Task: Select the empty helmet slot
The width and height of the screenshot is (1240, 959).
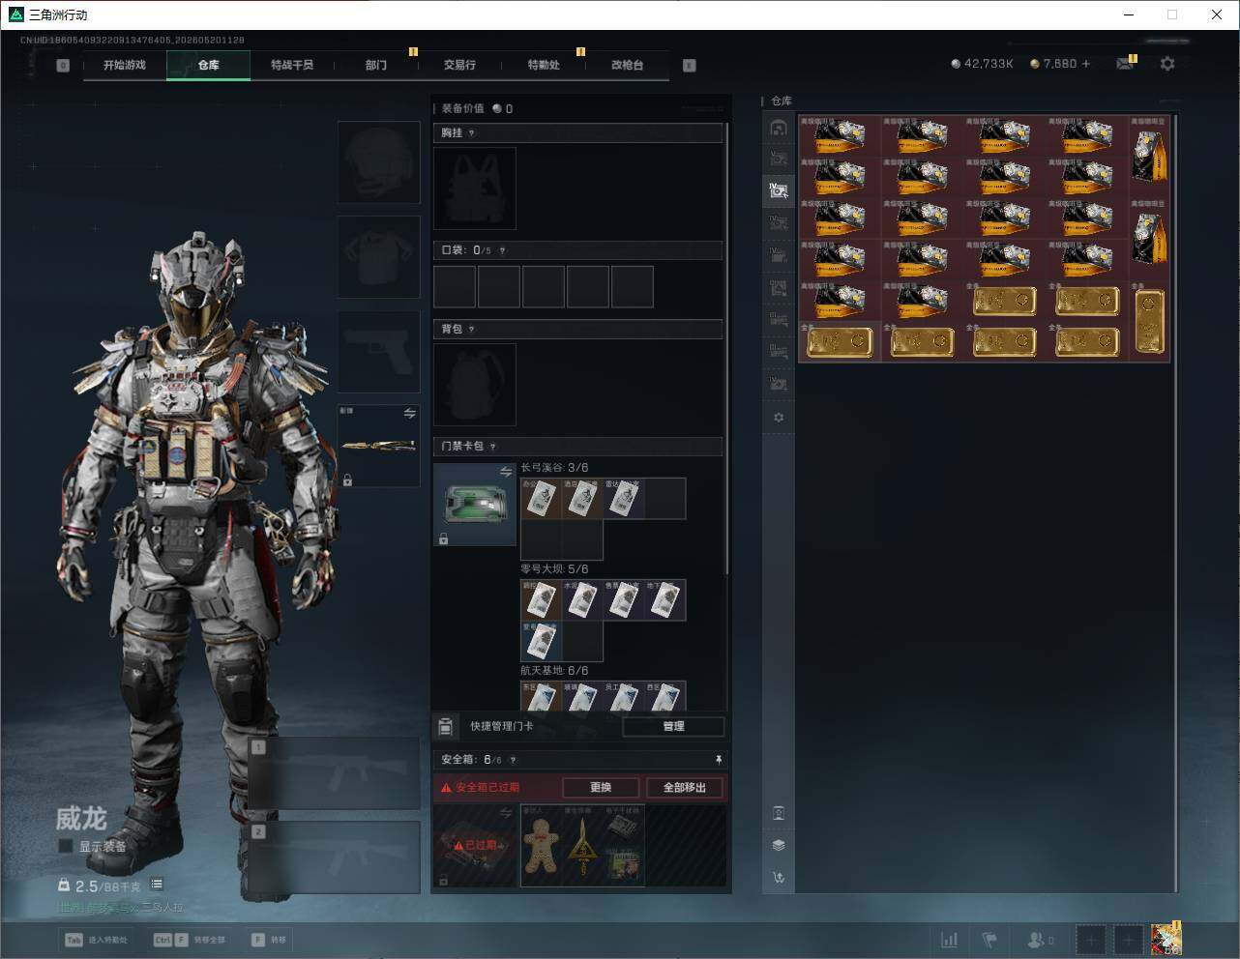Action: point(378,162)
